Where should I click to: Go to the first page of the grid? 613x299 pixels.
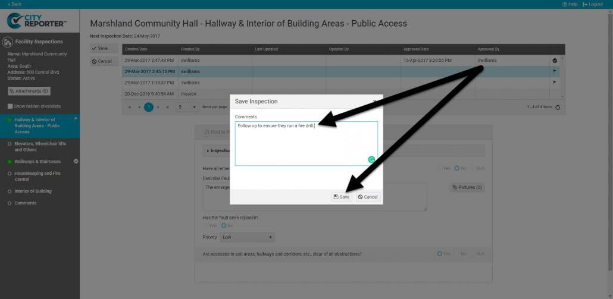click(x=129, y=107)
